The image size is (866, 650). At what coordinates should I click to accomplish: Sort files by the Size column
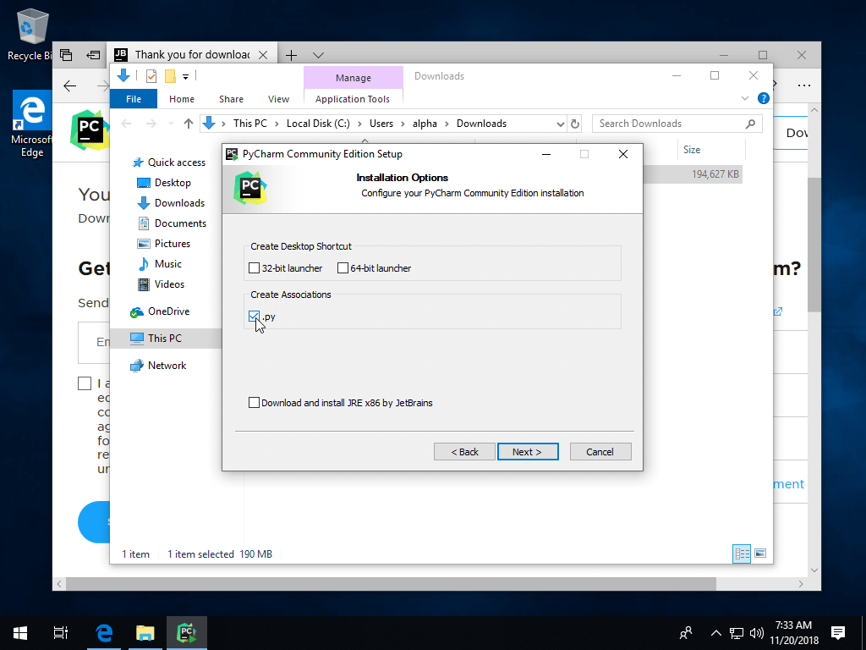tap(692, 150)
